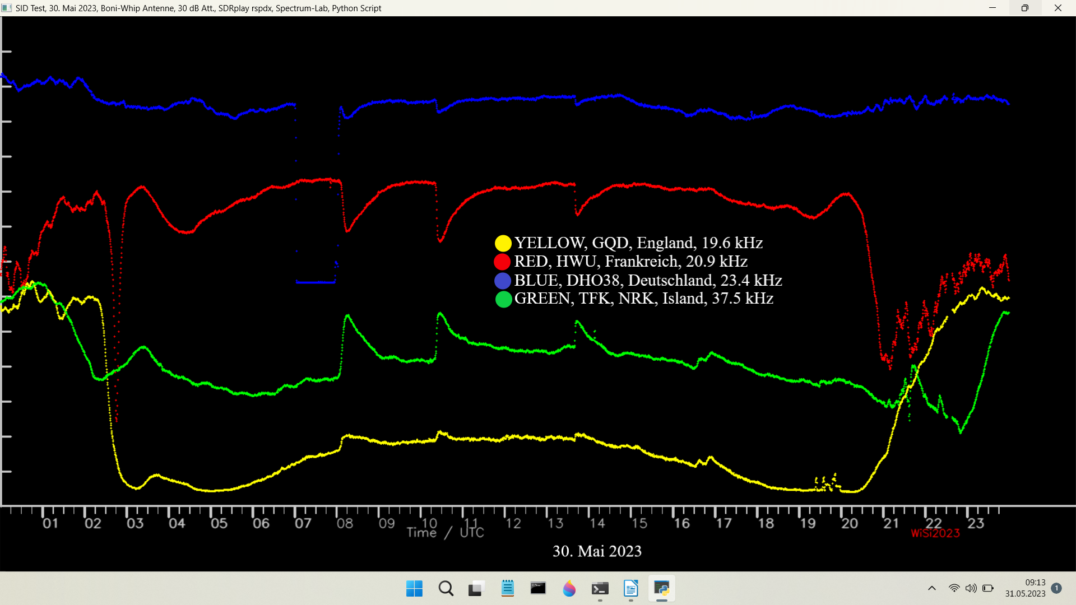
Task: Click the 14 hour label on time axis
Action: [x=597, y=523]
